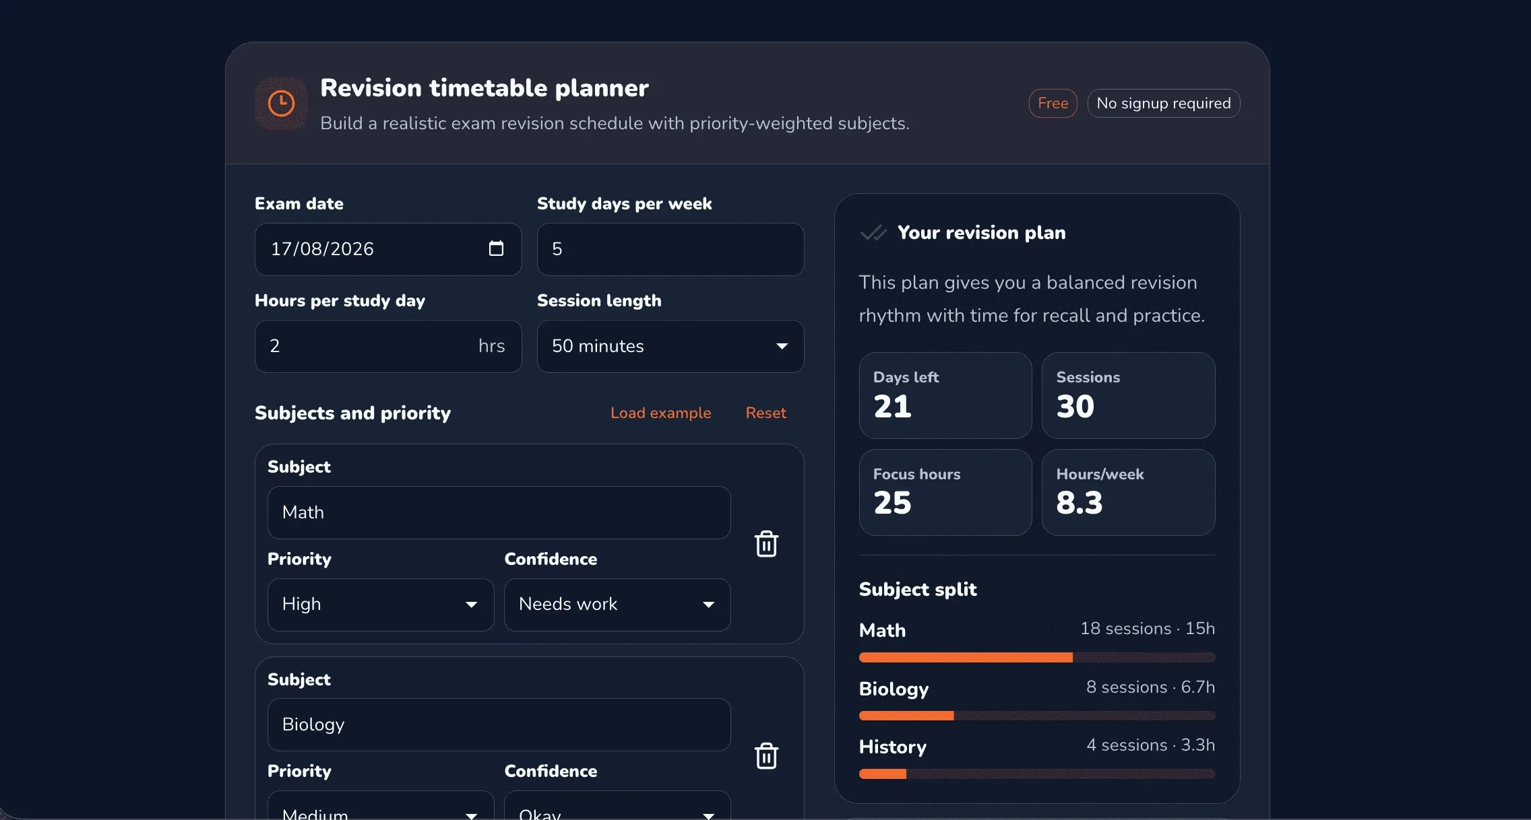
Task: Click the orange clock logo icon
Action: coord(281,104)
